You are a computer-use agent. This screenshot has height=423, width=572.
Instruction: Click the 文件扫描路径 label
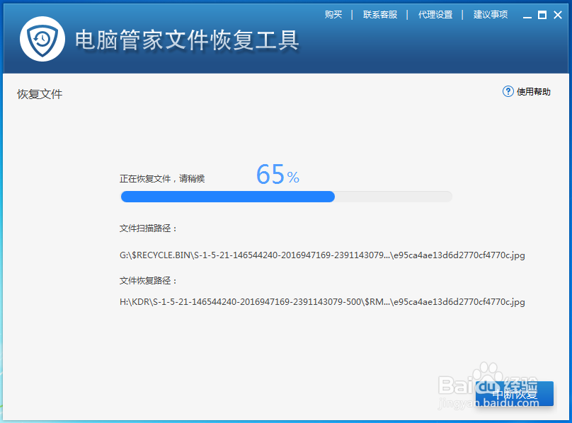pos(148,228)
